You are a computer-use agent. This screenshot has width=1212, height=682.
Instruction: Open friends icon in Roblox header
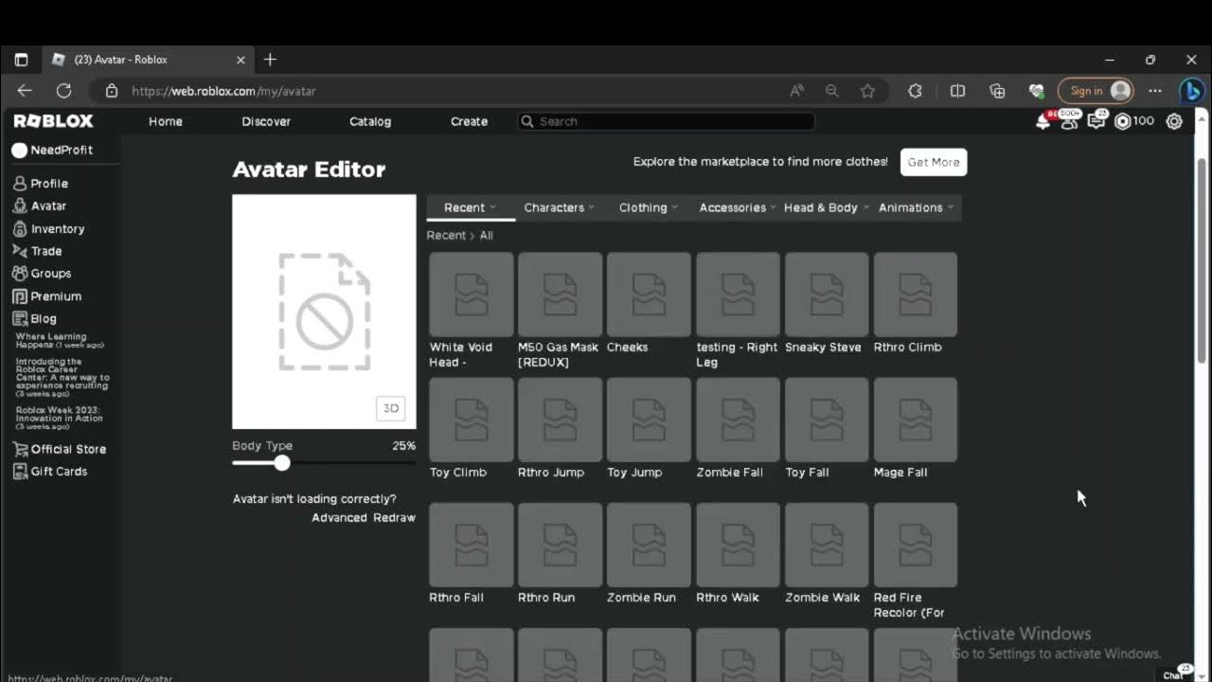click(x=1070, y=121)
